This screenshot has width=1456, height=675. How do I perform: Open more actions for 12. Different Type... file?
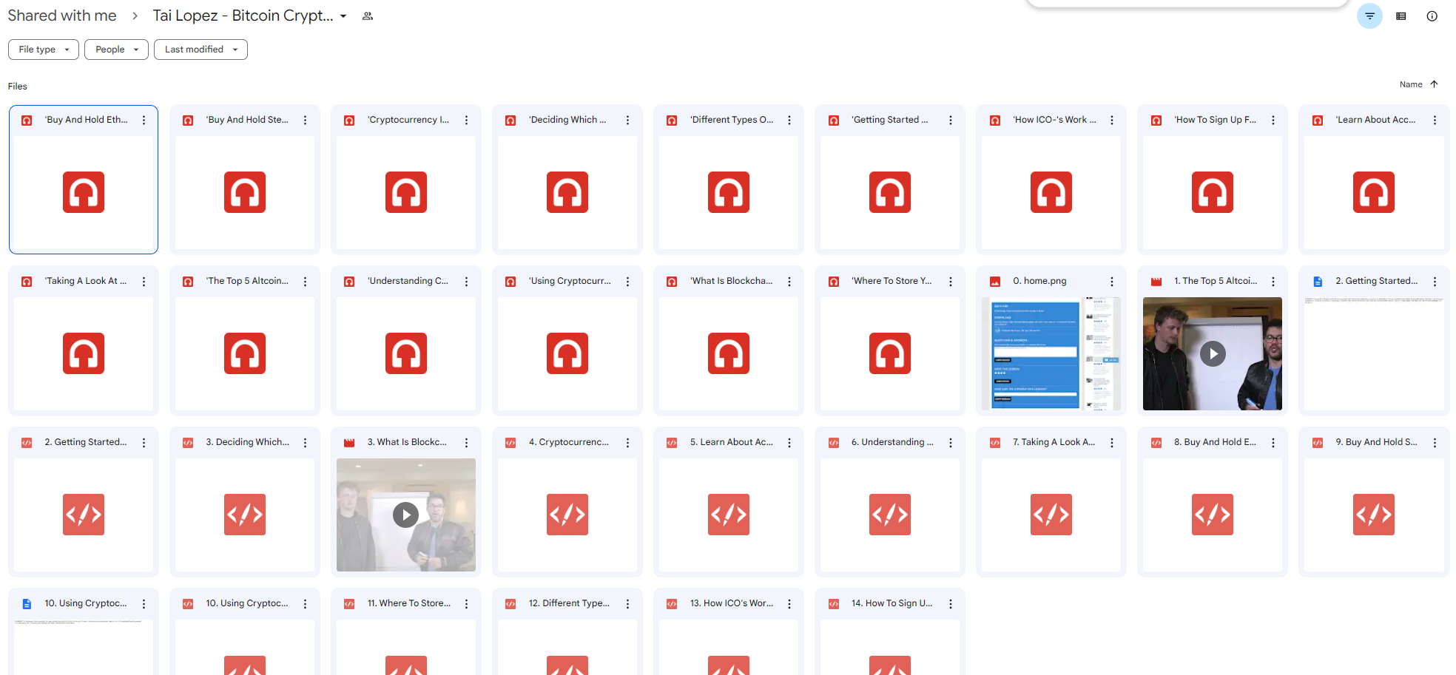[x=628, y=604]
